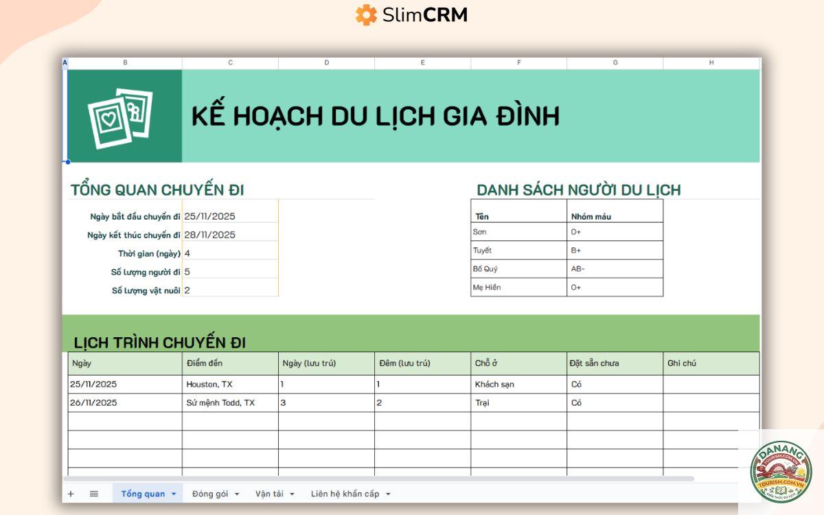Click the traveler name Bố Quý

tap(485, 269)
